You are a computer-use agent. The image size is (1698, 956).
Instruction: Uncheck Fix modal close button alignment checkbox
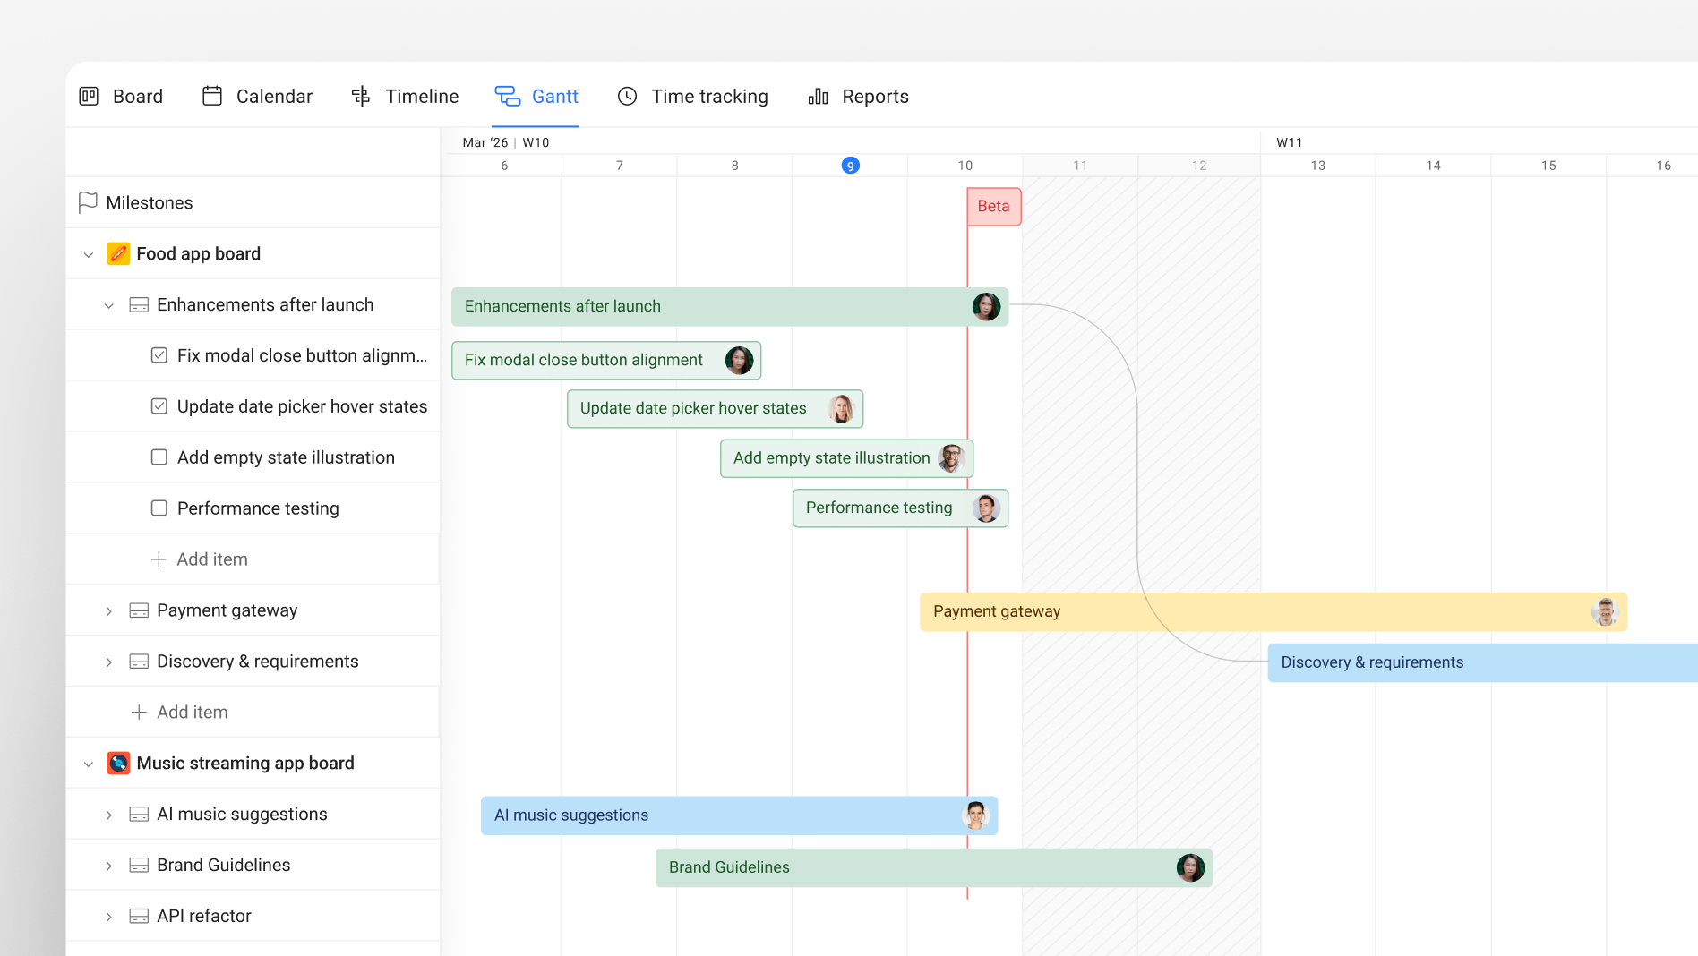click(159, 355)
